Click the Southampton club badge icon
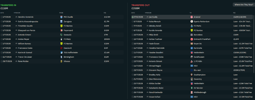Viewport: 255px width, 100px height. point(192,75)
